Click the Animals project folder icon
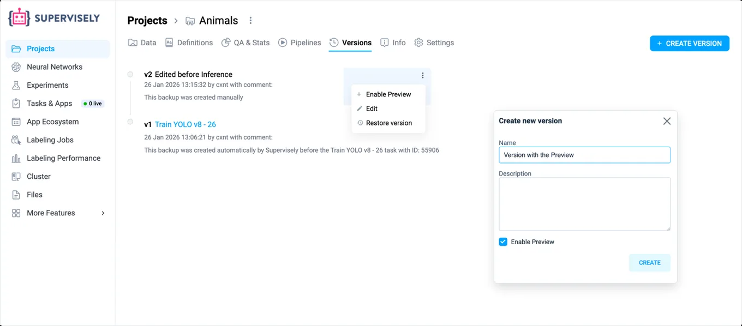742x326 pixels. click(190, 21)
